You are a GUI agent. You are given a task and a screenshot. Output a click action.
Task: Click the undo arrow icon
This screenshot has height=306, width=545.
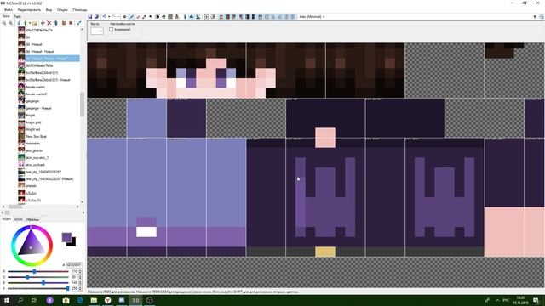point(105,17)
